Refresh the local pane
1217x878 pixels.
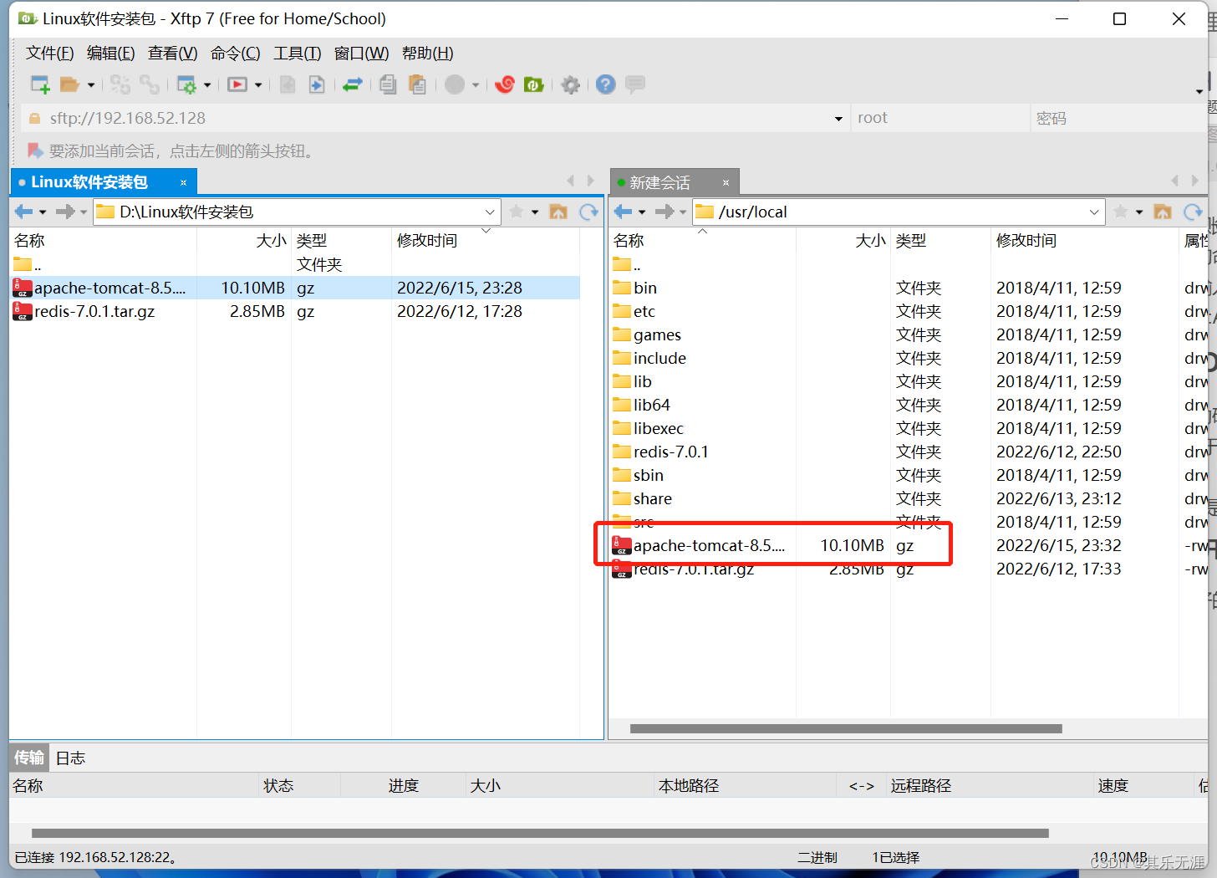(589, 212)
